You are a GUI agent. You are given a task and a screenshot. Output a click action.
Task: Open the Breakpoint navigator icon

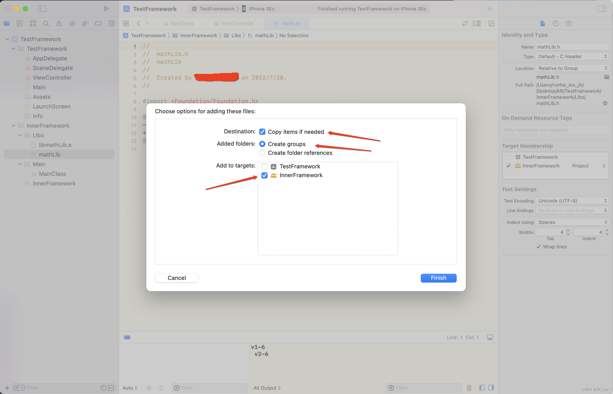pos(98,23)
